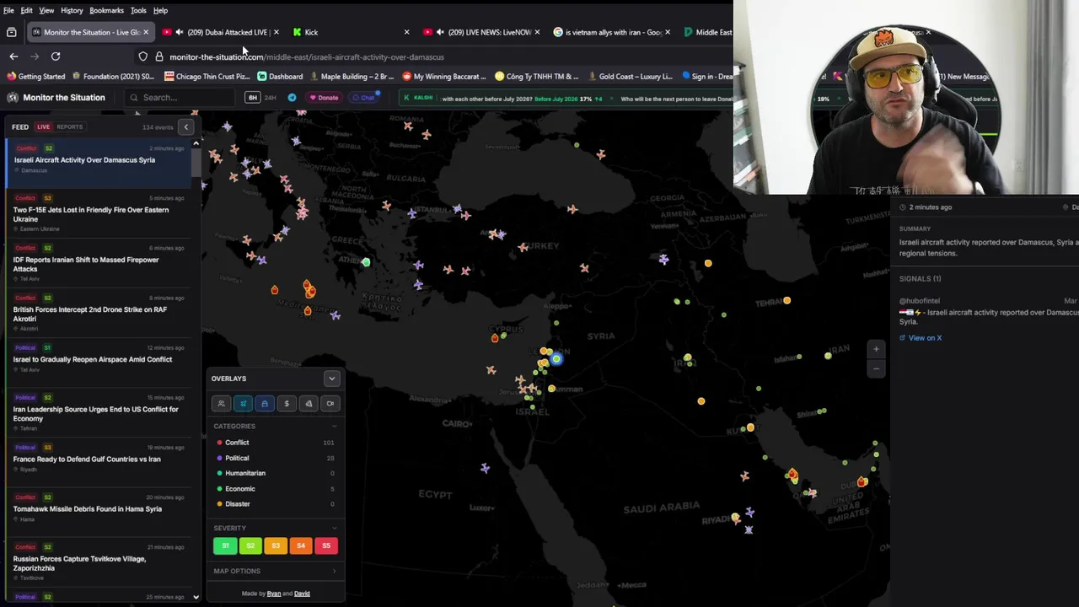Click the browser forward arrow
This screenshot has width=1079, height=607.
tap(35, 56)
